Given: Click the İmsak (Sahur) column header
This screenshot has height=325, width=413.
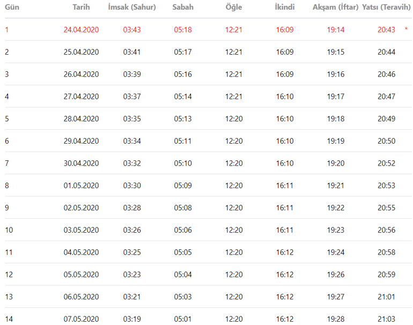Looking at the screenshot, I should [132, 8].
